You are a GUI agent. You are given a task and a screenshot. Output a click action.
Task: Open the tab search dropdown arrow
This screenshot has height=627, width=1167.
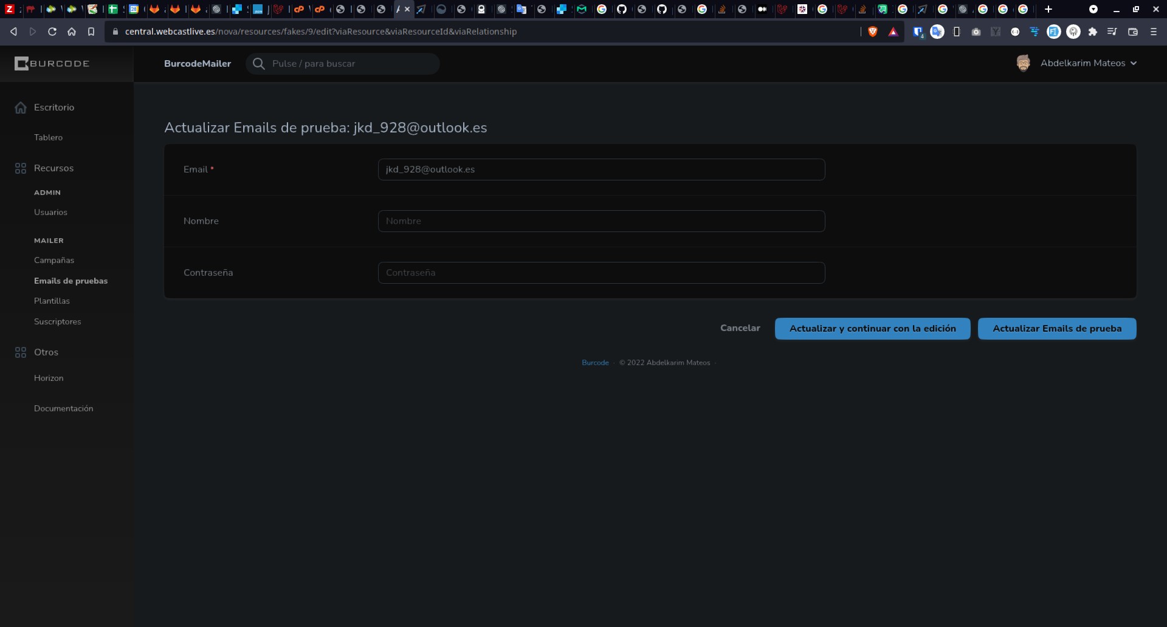1093,9
